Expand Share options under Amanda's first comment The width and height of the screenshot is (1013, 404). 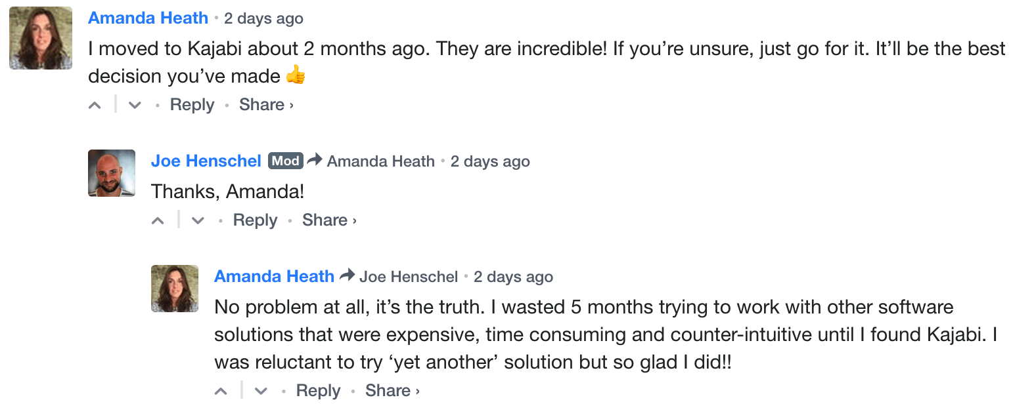tap(266, 104)
